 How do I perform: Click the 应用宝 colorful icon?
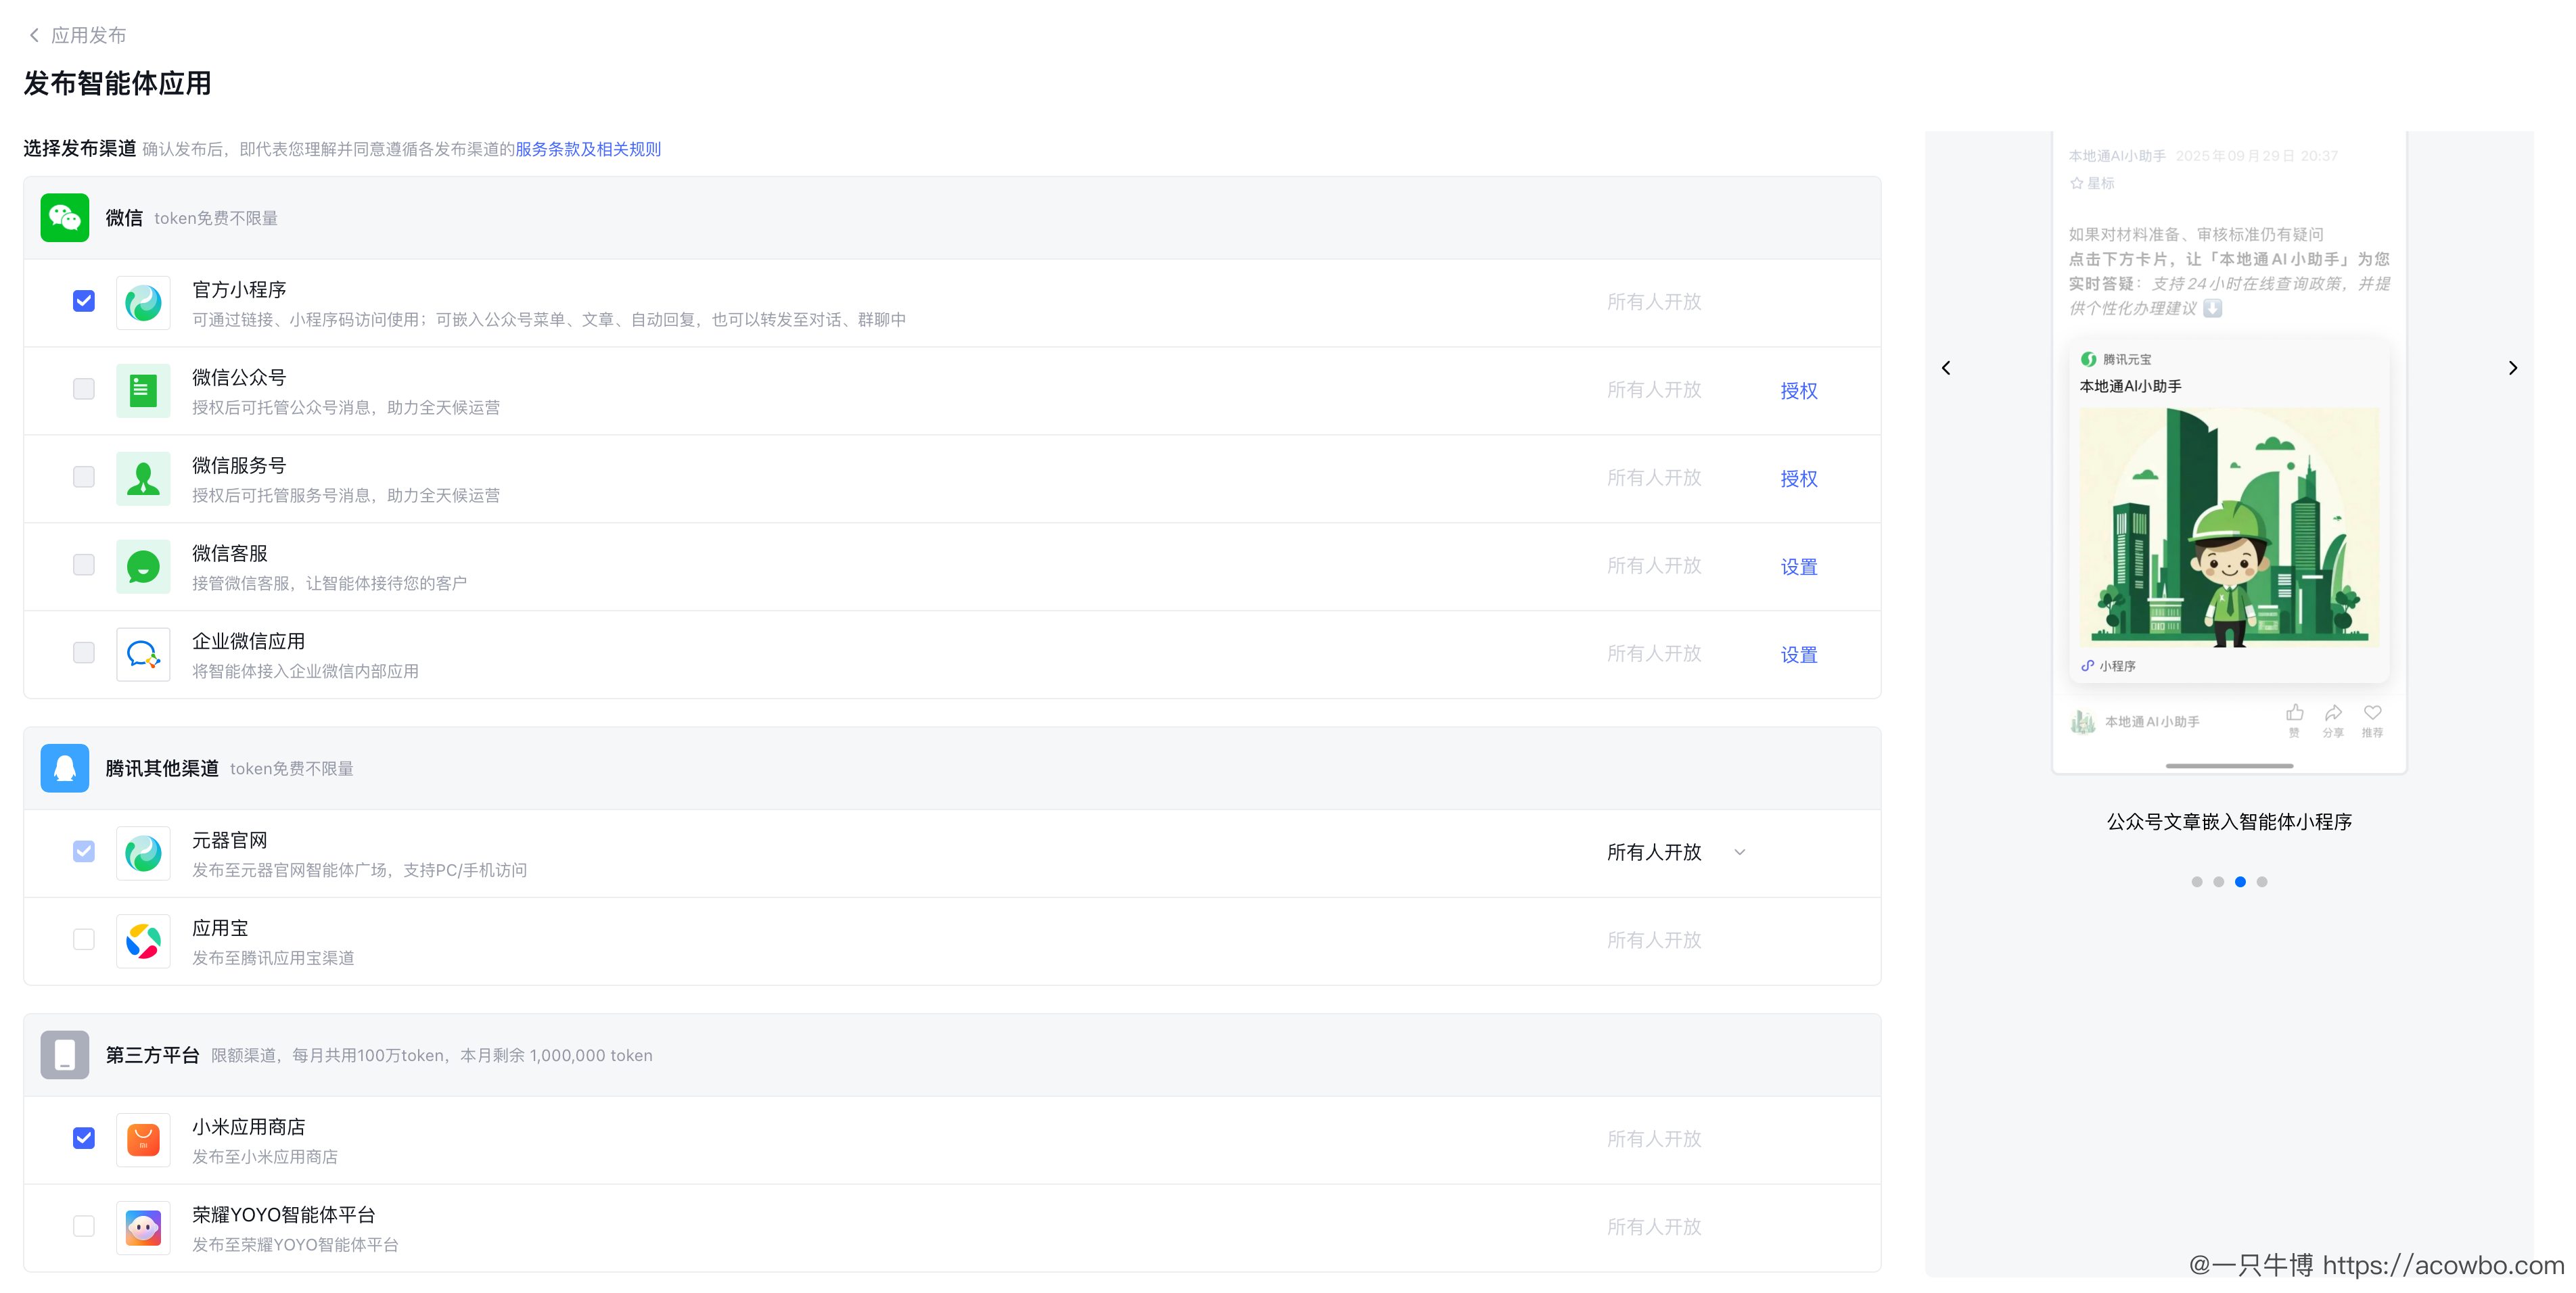[x=143, y=941]
